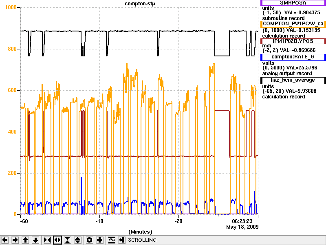Zoom out on the vertical axis (up-down triangles)

point(78,240)
